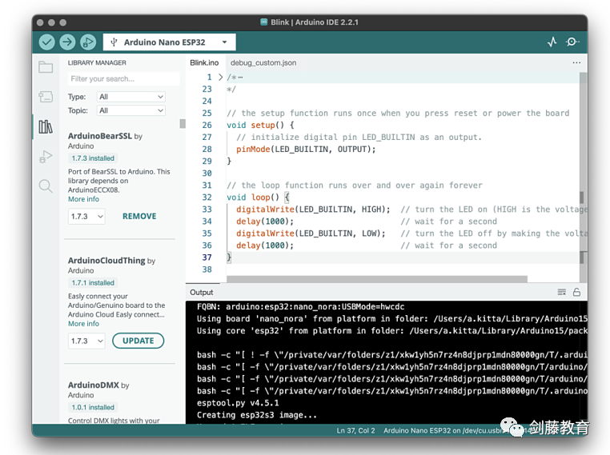Toggle output word wrap icon
This screenshot has height=455, width=610.
coord(561,292)
